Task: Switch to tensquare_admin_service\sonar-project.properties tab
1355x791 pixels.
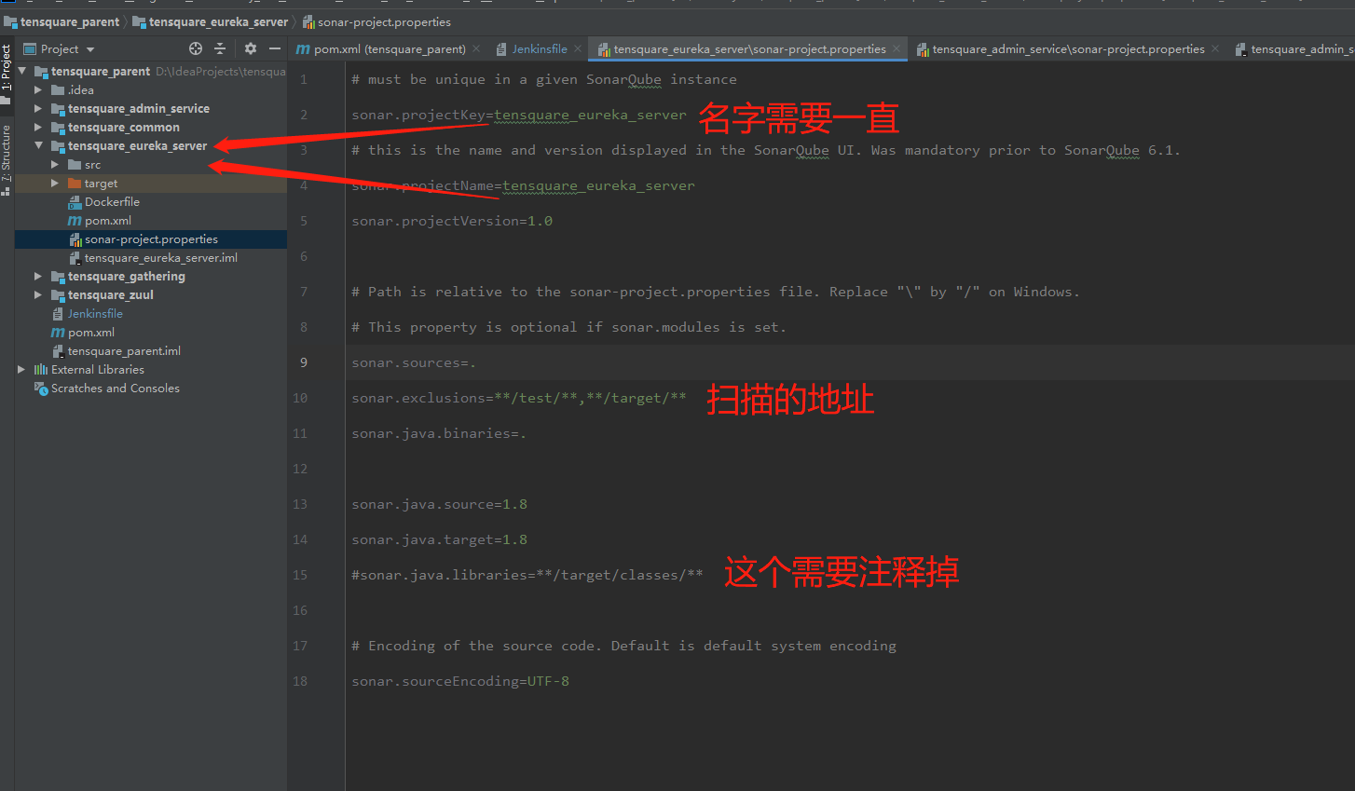Action: [1061, 48]
